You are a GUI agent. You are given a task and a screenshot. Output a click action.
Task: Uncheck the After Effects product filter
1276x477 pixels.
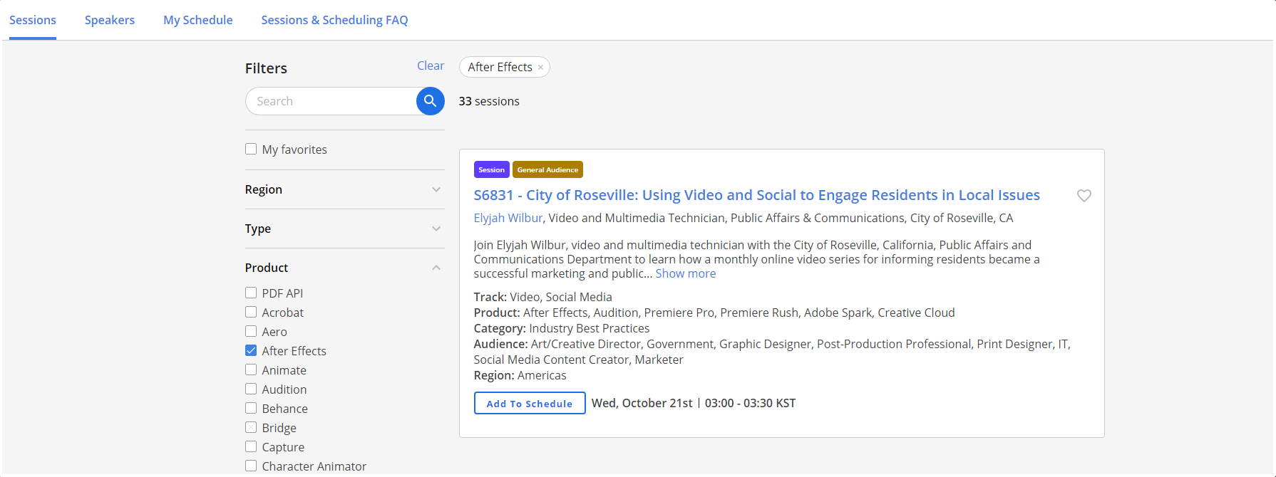[251, 350]
